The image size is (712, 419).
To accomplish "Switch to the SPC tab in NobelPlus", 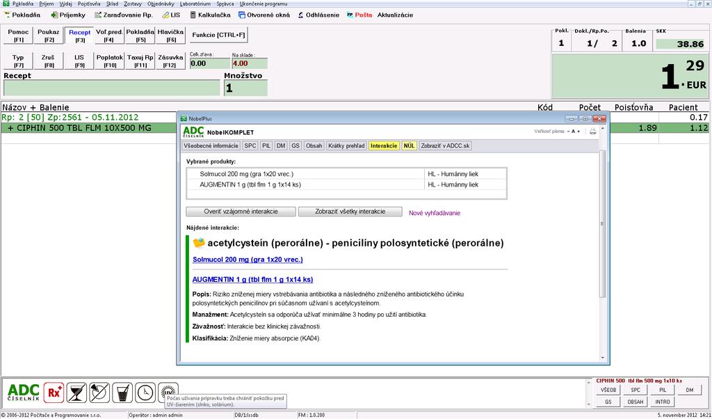I will pos(250,146).
